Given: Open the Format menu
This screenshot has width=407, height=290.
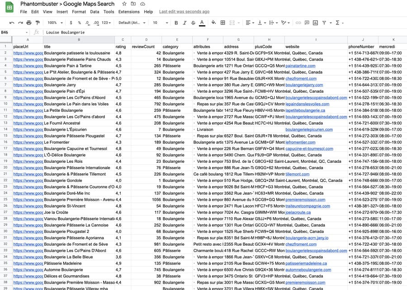Looking at the screenshot, I should coord(79,12).
